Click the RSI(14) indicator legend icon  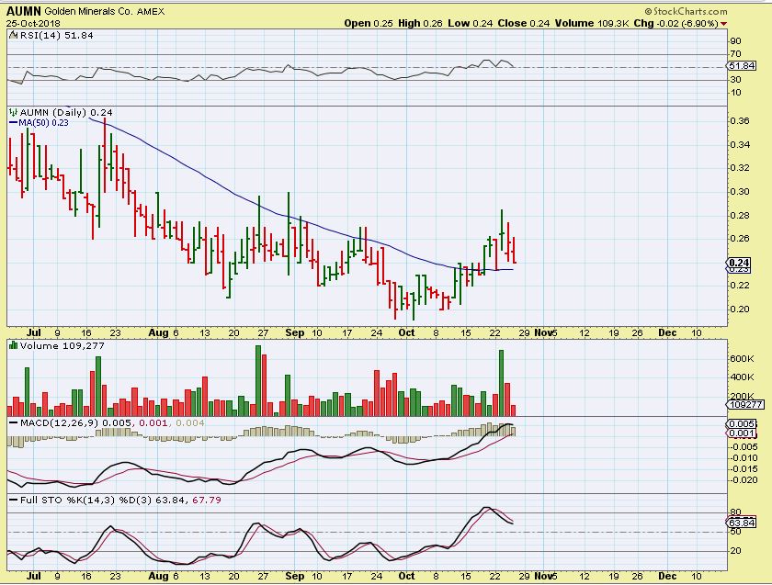point(14,36)
